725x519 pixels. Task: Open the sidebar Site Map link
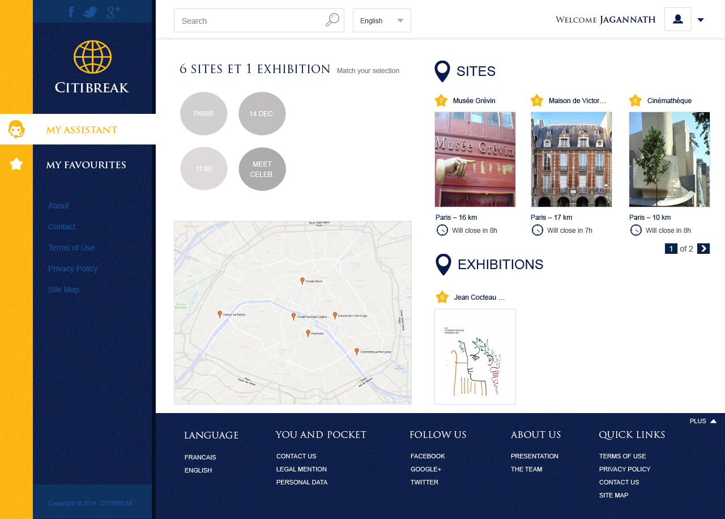tap(63, 290)
